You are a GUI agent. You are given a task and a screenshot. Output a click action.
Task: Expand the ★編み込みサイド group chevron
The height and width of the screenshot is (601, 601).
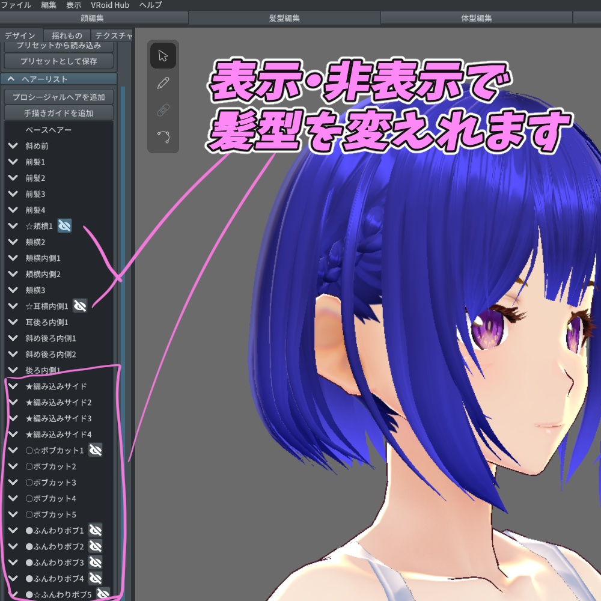pos(13,386)
